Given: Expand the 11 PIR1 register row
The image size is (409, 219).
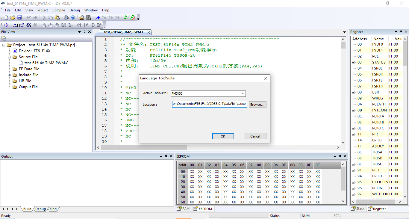Looking at the screenshot, I should (x=353, y=134).
